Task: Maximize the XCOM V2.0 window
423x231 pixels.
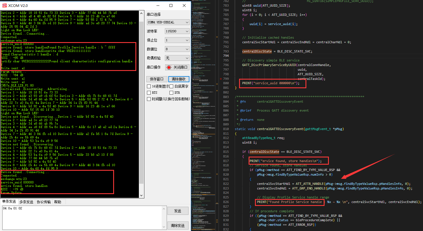Action: 171,5
